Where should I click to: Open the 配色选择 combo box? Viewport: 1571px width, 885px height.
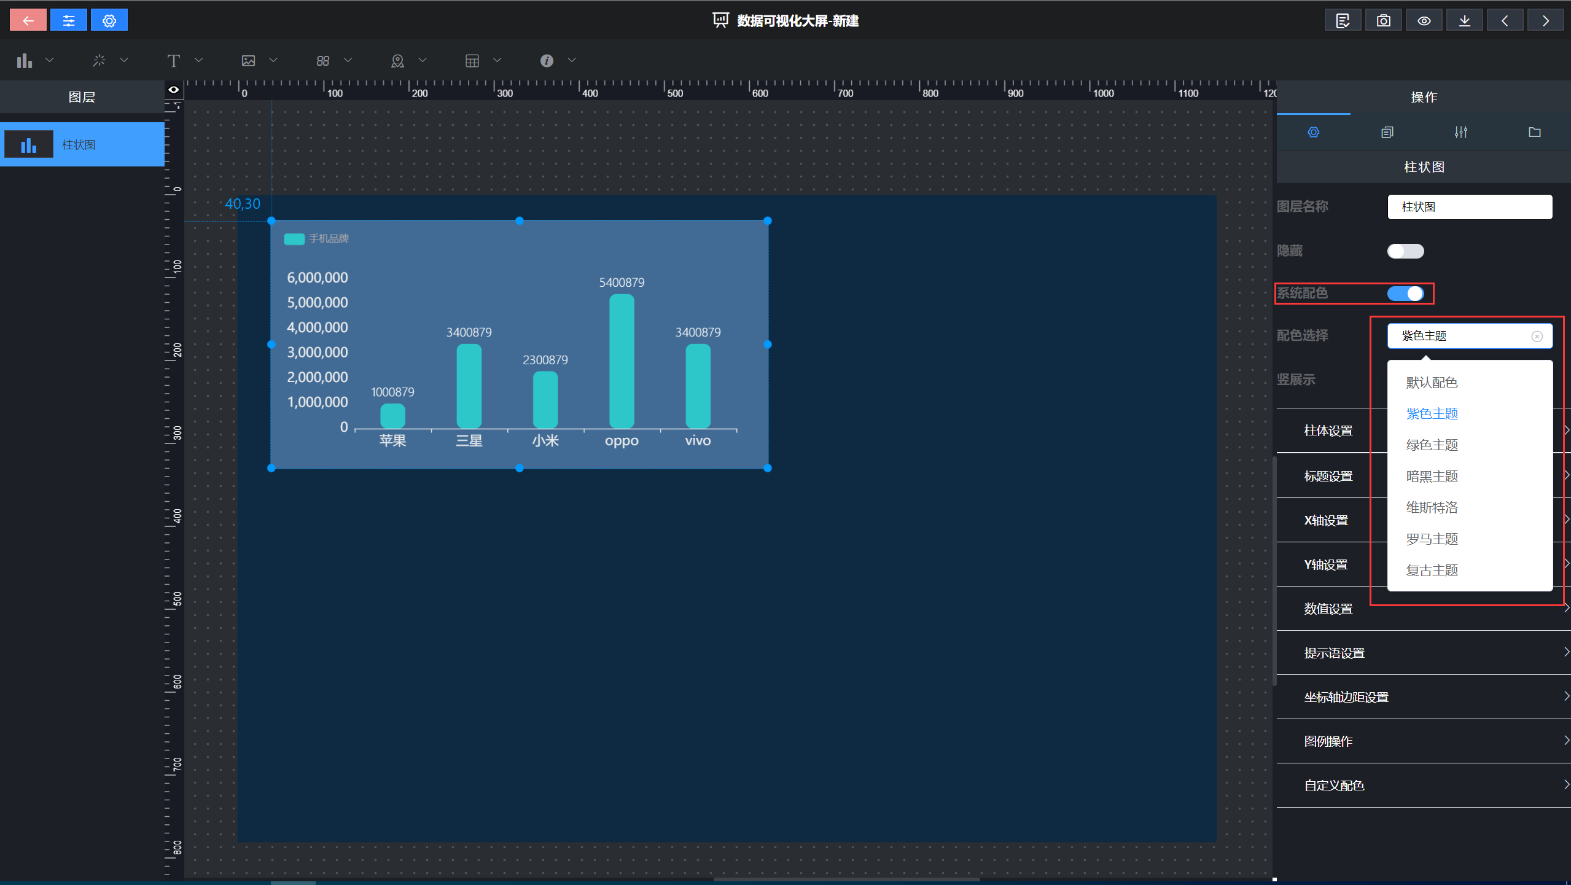tap(1470, 336)
